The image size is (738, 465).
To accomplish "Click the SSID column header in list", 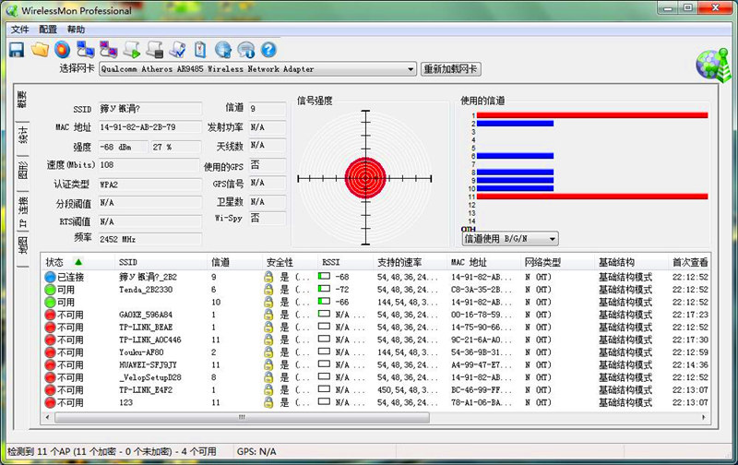I will pos(129,262).
